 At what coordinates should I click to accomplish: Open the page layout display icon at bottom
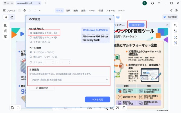tap(112, 108)
